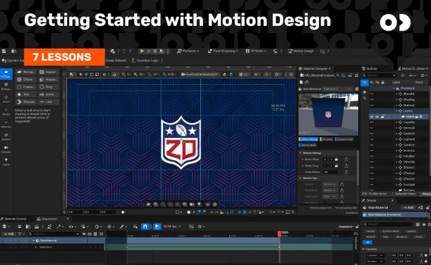Choose the Ring shape tool
Screen dimensions: 431x265
[48, 87]
